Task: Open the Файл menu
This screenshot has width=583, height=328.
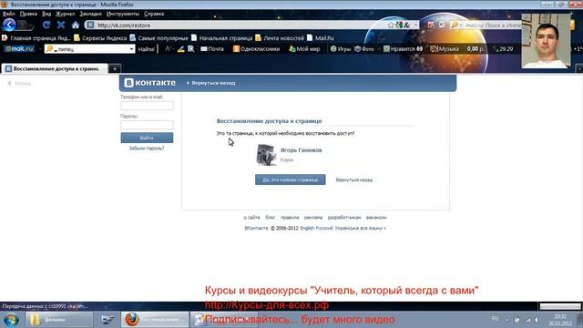Action: pos(8,14)
